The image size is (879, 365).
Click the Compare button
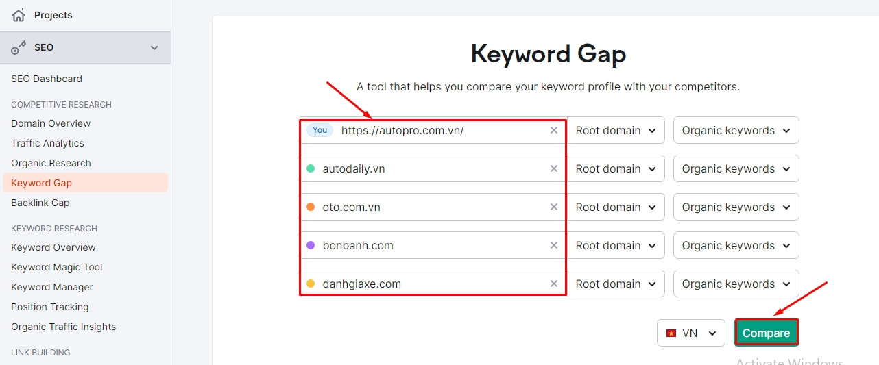pos(767,333)
